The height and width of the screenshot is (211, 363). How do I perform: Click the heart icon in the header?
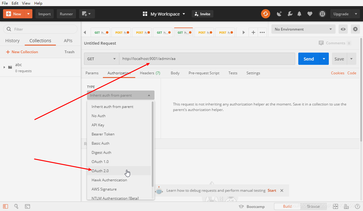[x=310, y=14]
